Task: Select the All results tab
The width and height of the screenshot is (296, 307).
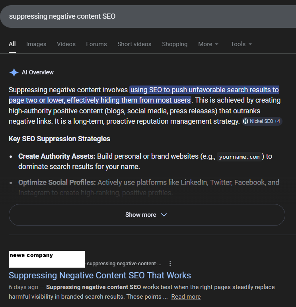Action: [12, 44]
